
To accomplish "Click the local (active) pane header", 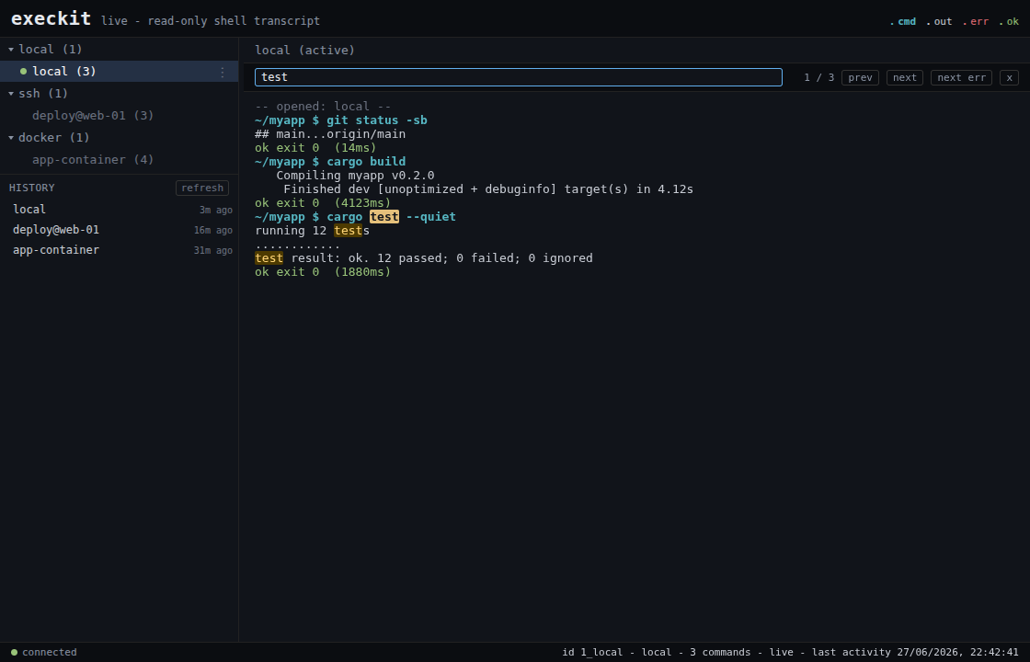I will pyautogui.click(x=304, y=50).
